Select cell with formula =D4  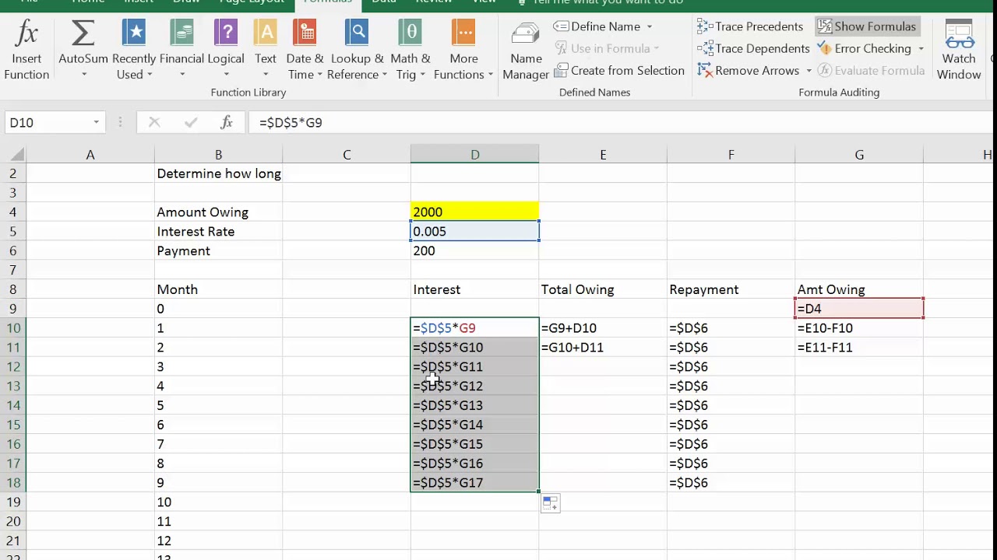click(x=859, y=309)
